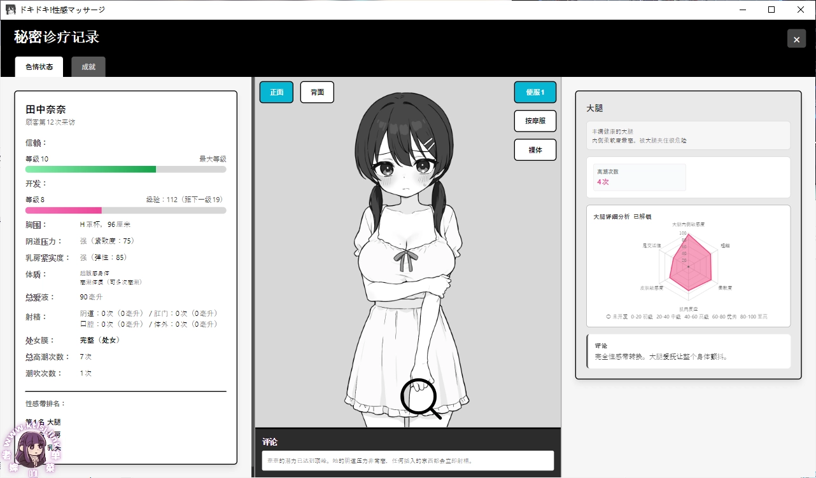Maximize the application window
This screenshot has width=816, height=478.
[x=771, y=10]
